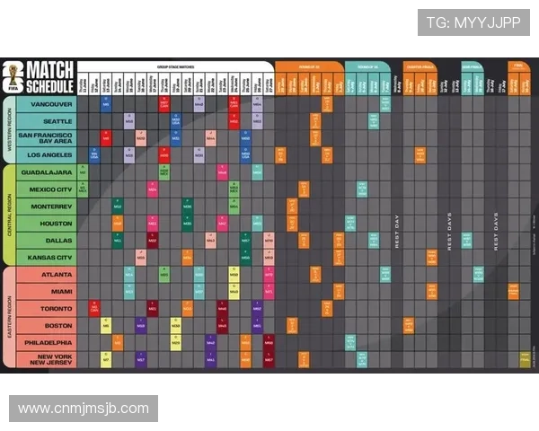
Task: Select the Vancouver city row label
Action: 45,105
